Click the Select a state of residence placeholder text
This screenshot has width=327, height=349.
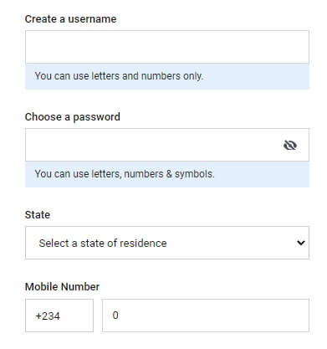[103, 243]
